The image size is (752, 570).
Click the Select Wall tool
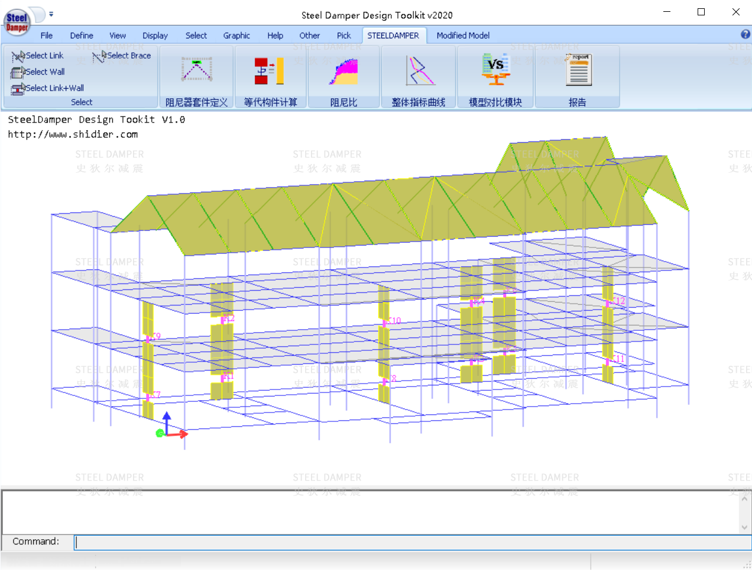(x=38, y=72)
